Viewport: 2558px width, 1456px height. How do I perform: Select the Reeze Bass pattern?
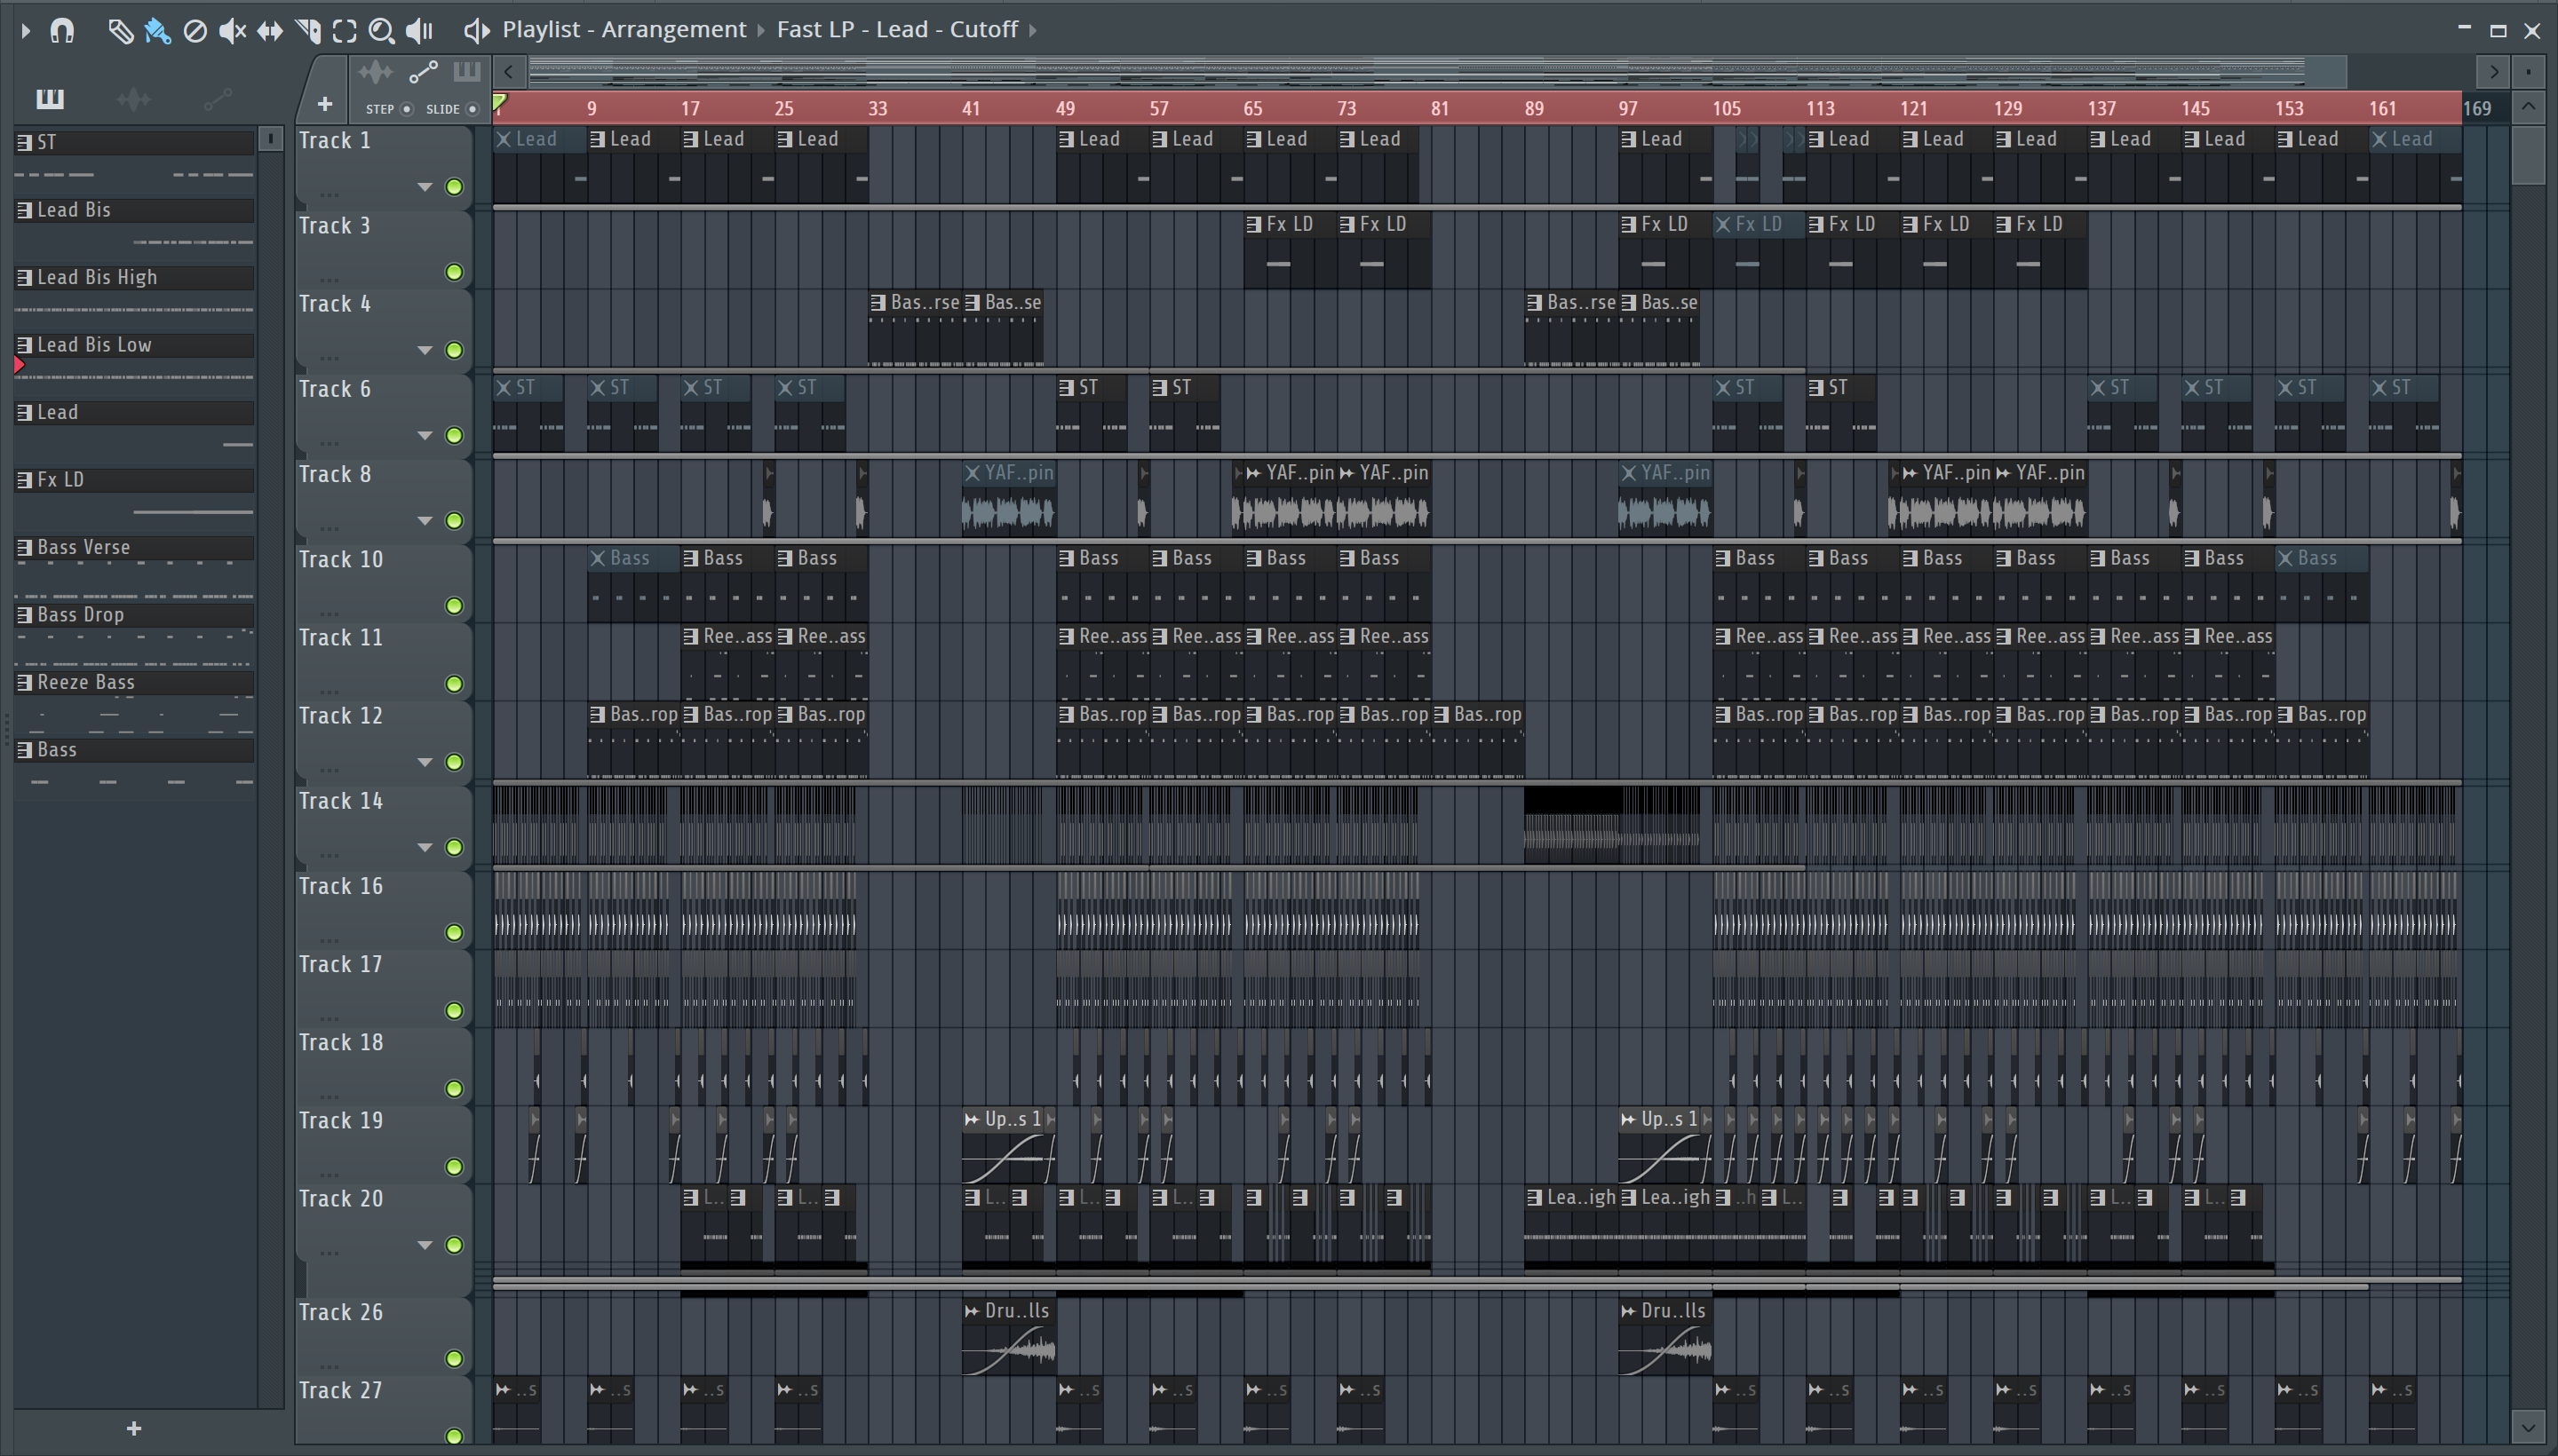(x=134, y=683)
